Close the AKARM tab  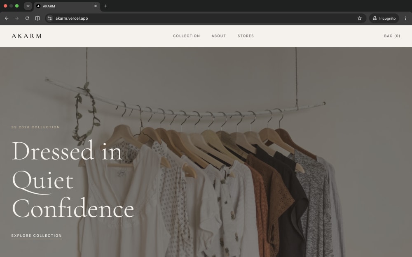(x=96, y=6)
